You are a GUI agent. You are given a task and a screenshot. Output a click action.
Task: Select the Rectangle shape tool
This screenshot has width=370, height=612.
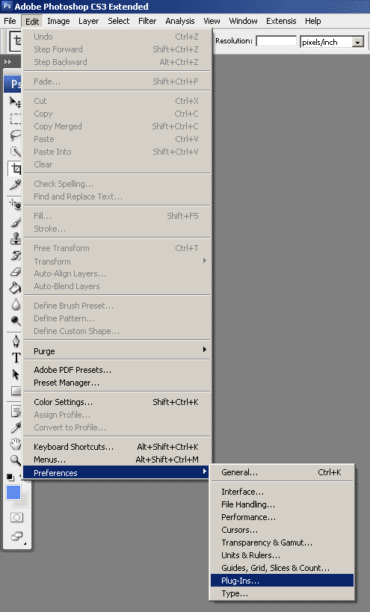(x=15, y=391)
